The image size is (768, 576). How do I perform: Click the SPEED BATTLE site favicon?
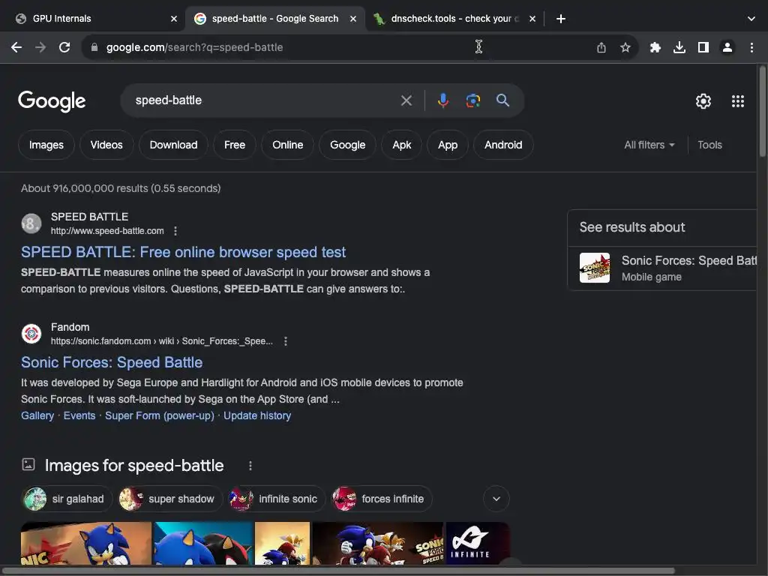(x=31, y=223)
